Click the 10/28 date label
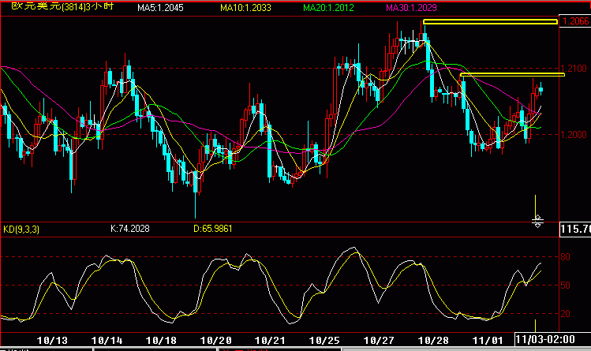The height and width of the screenshot is (351, 591). tap(433, 341)
